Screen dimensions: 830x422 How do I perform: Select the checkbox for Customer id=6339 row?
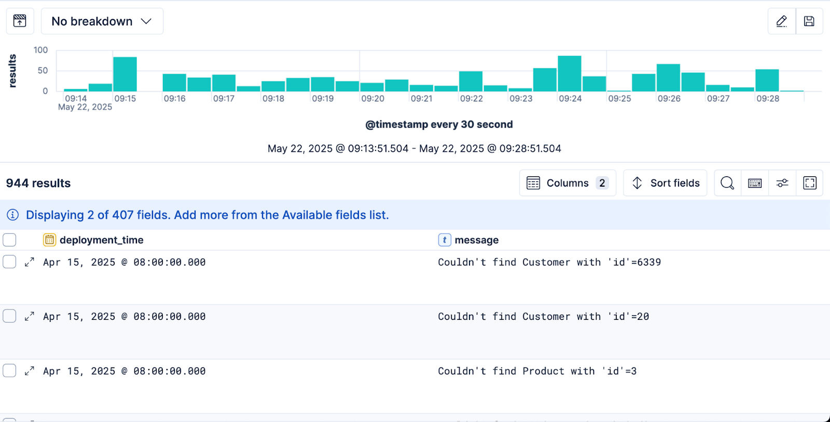pos(9,262)
